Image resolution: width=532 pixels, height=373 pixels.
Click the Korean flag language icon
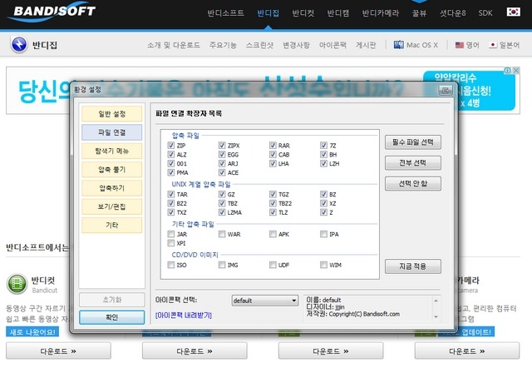(x=514, y=12)
